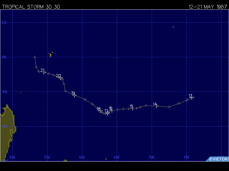The image size is (229, 171).
Task: Select the 5S latitude label
Action: (4, 57)
